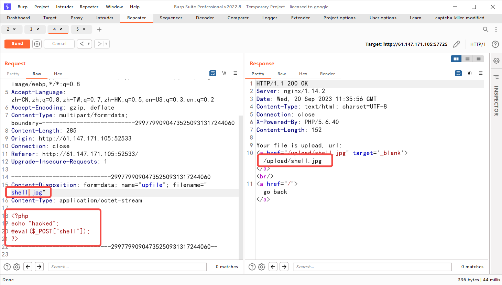Switch to Project options tab
The height and width of the screenshot is (285, 502).
click(x=339, y=18)
